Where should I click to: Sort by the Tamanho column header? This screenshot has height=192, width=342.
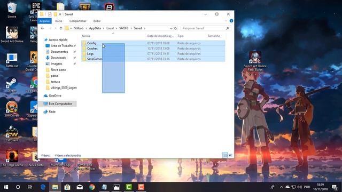click(x=214, y=36)
